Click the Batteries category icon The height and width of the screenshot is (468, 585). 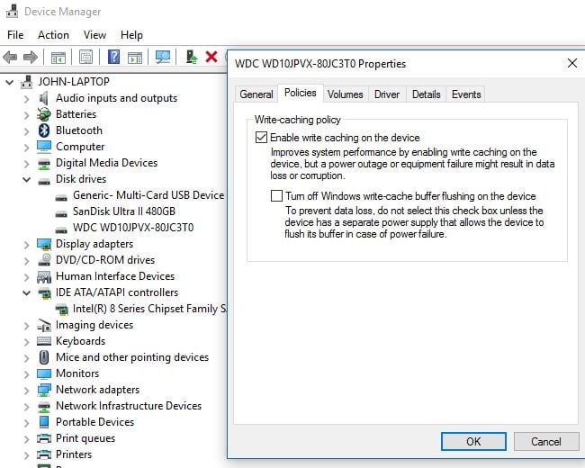[44, 114]
